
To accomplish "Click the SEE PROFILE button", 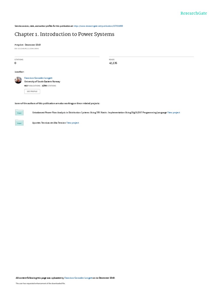I will tap(32, 91).
